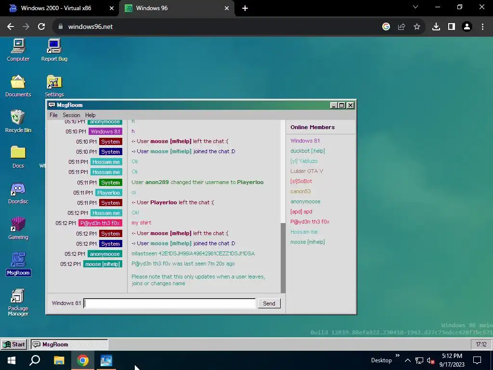Click the share page icon

(x=401, y=26)
